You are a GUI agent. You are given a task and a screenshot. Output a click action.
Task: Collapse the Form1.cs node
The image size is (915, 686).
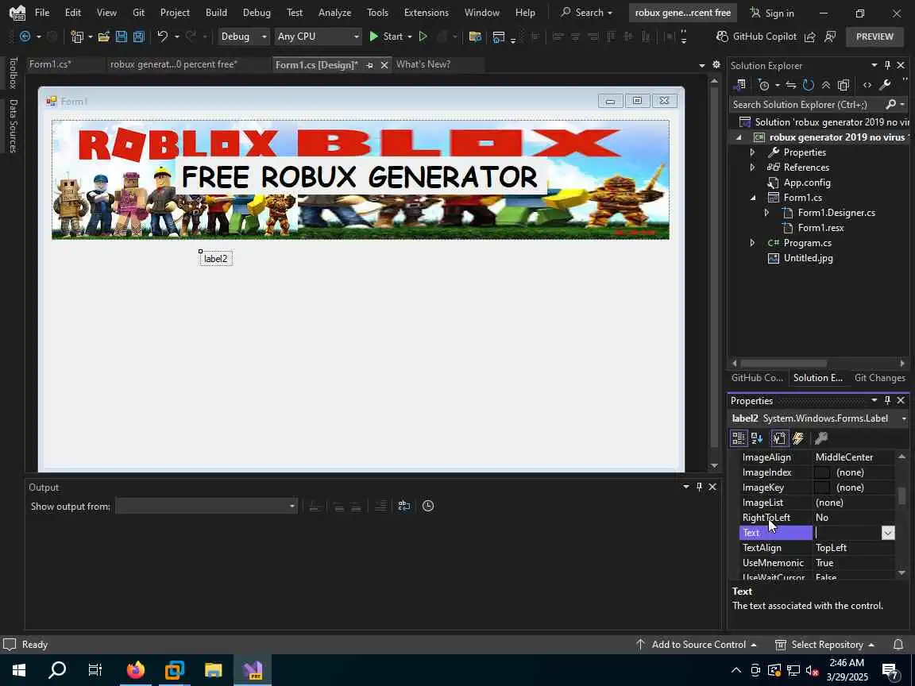[x=753, y=198]
